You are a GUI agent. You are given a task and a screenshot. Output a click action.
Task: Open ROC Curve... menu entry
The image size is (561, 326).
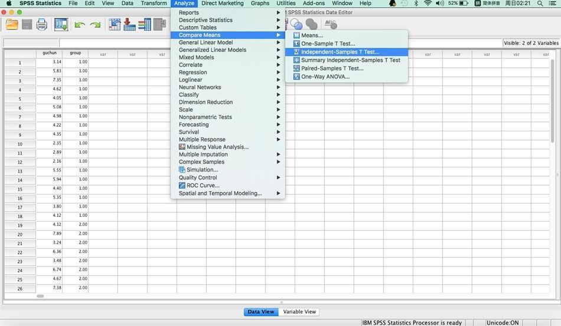point(228,185)
